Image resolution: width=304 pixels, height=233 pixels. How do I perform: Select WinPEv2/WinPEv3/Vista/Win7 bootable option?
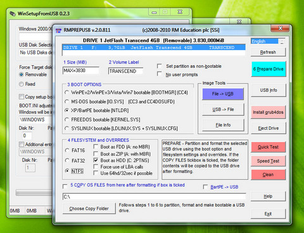66,92
